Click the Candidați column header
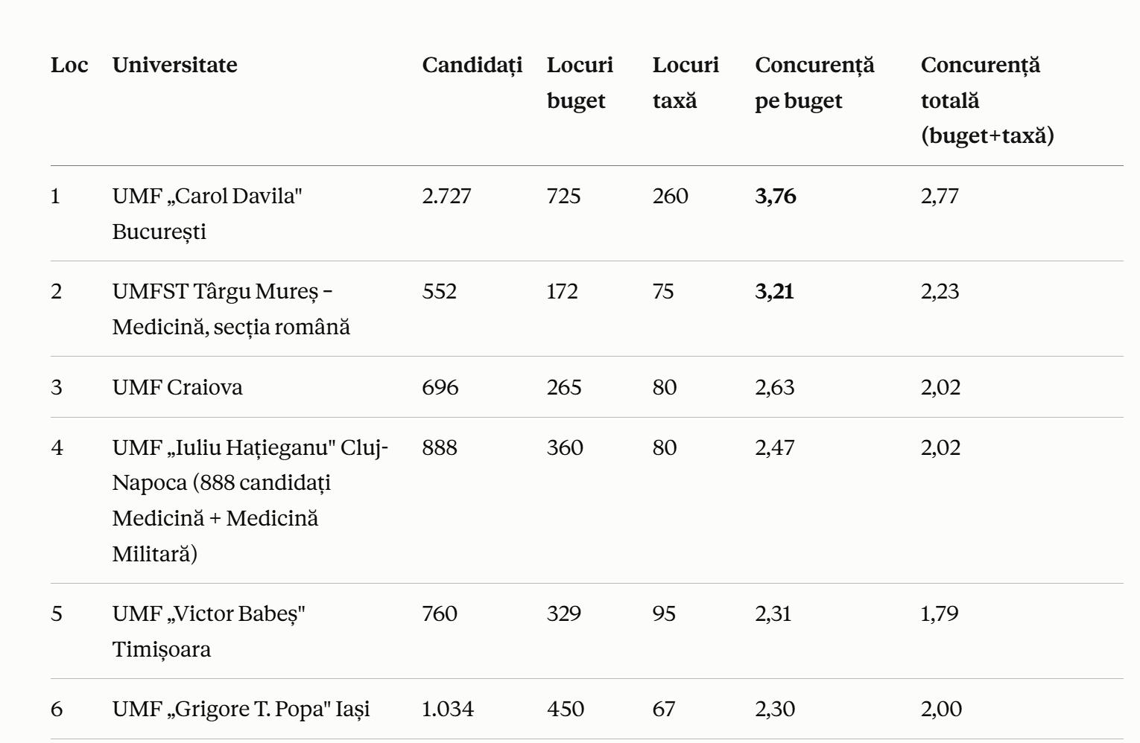Image resolution: width=1140 pixels, height=743 pixels. [x=472, y=66]
